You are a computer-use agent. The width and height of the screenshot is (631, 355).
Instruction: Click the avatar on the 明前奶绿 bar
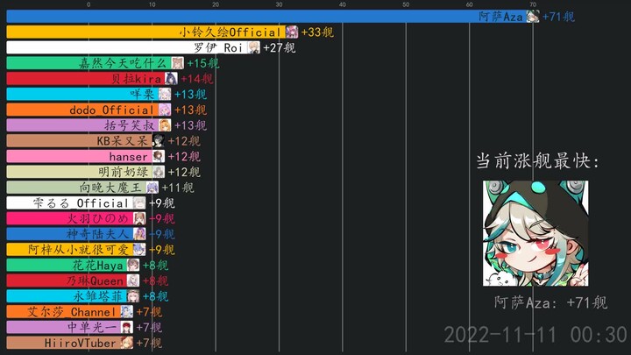158,172
